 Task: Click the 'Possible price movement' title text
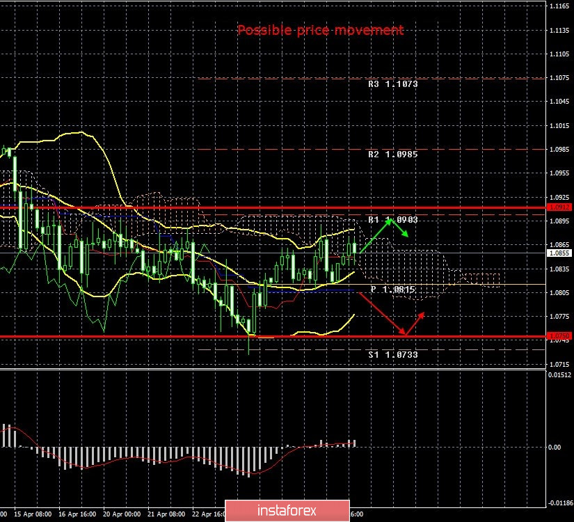320,30
